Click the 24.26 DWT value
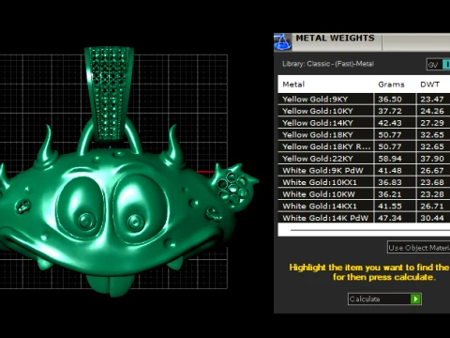 click(432, 111)
